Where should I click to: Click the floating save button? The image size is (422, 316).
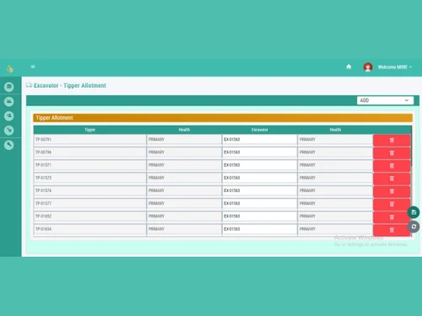coord(414,212)
